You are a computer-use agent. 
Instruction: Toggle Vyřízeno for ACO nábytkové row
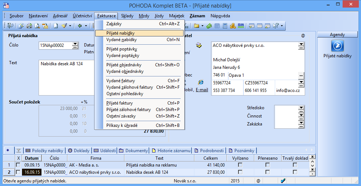pyautogui.click(x=240, y=172)
